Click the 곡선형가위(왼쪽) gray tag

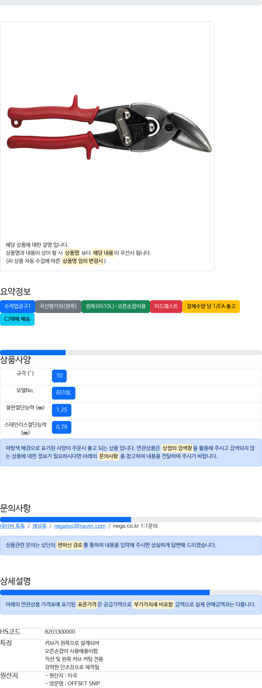[58, 306]
